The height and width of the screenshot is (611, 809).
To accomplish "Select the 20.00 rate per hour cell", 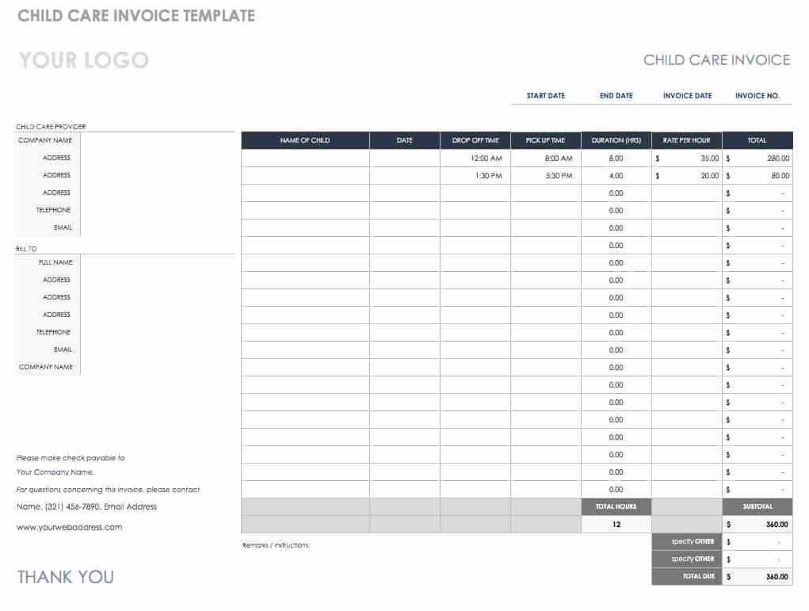I will point(686,176).
